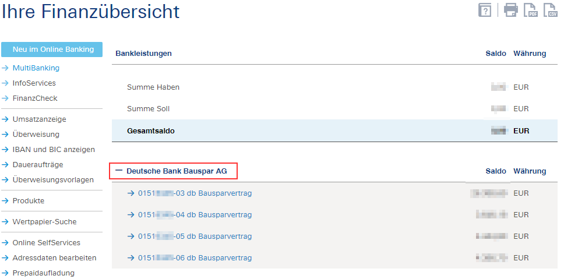
Task: Export the overview as PDF
Action: click(x=531, y=10)
